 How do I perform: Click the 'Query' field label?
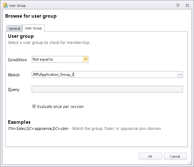click(14, 89)
